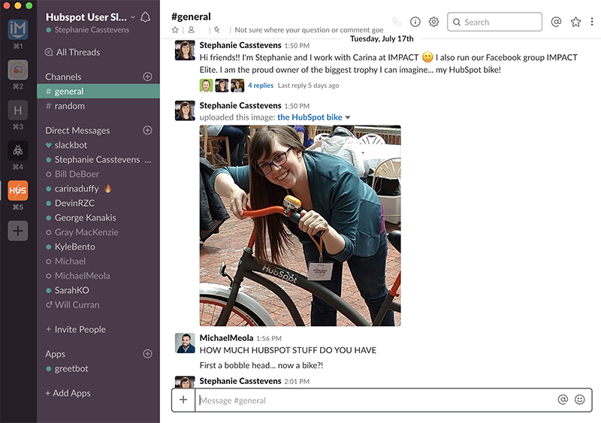Show starred items star icon in header
The width and height of the screenshot is (601, 423).
click(575, 22)
